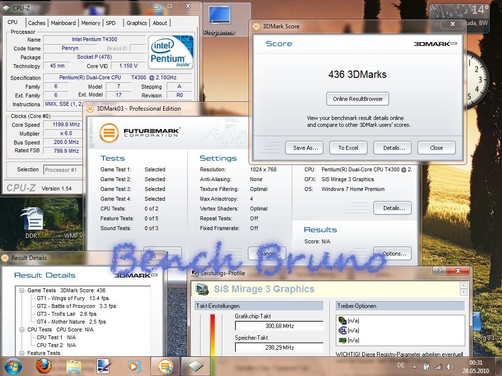Click Core VID value 1.150 V

[128, 66]
